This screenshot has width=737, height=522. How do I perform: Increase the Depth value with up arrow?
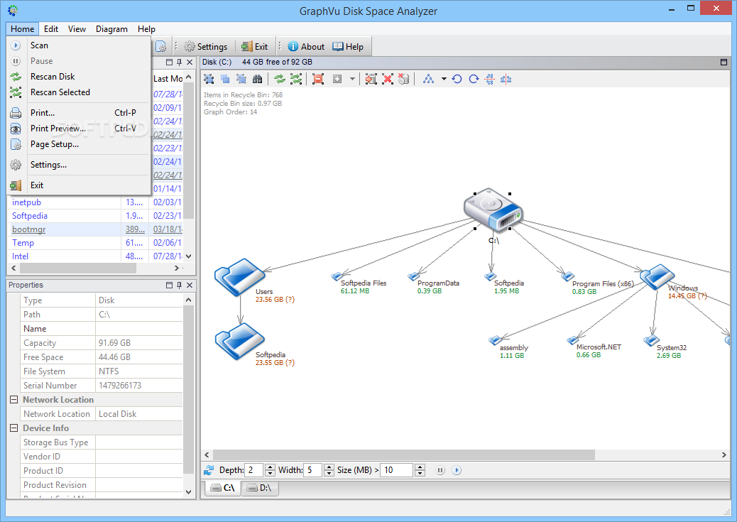coord(270,467)
